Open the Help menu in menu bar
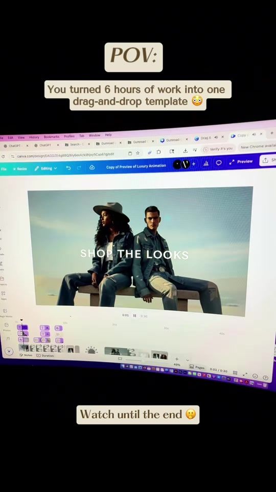276x492 pixels. 108,135
